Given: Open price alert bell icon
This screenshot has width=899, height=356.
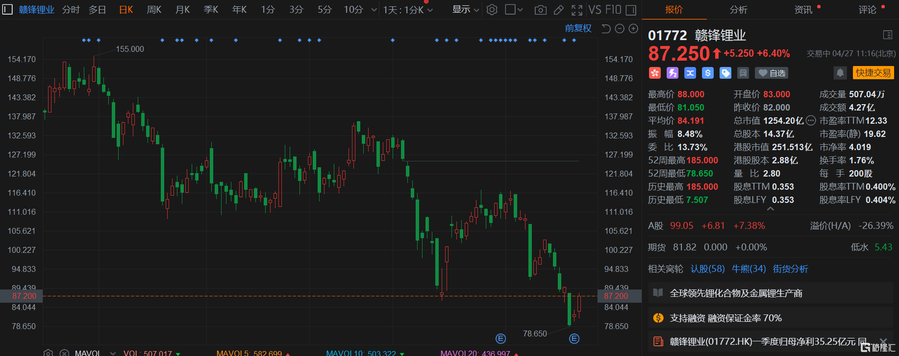Looking at the screenshot, I should pos(840,73).
